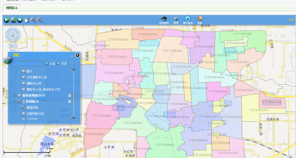This screenshot has height=158, width=296.
Task: Collapse the 工作网格(3) tree node
Action: pyautogui.click(x=15, y=102)
